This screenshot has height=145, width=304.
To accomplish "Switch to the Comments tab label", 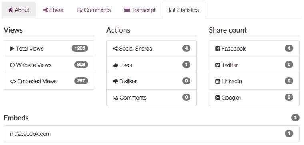I will (97, 10).
